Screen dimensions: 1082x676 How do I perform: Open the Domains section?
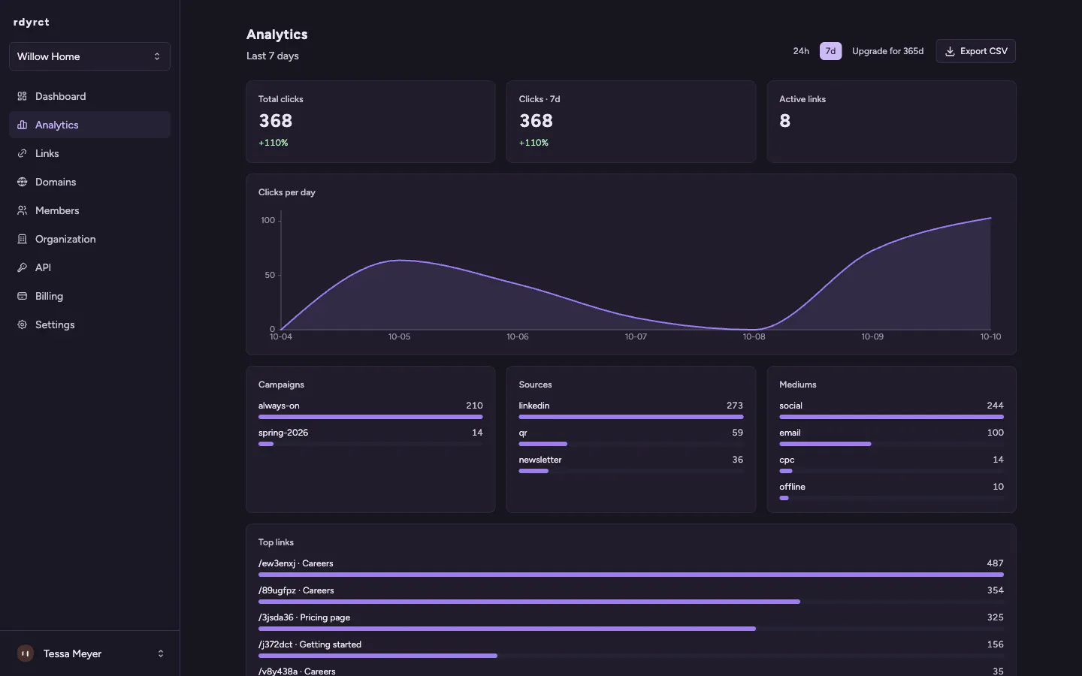(89, 182)
